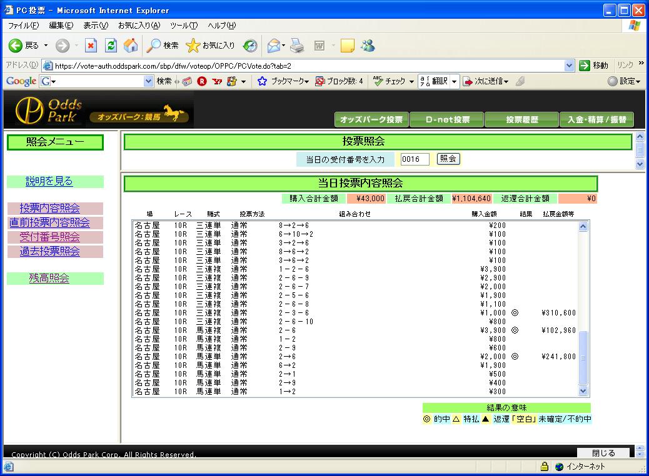The image size is (649, 476).
Task: Switch to the オッズパーク投票 tab
Action: tap(371, 119)
